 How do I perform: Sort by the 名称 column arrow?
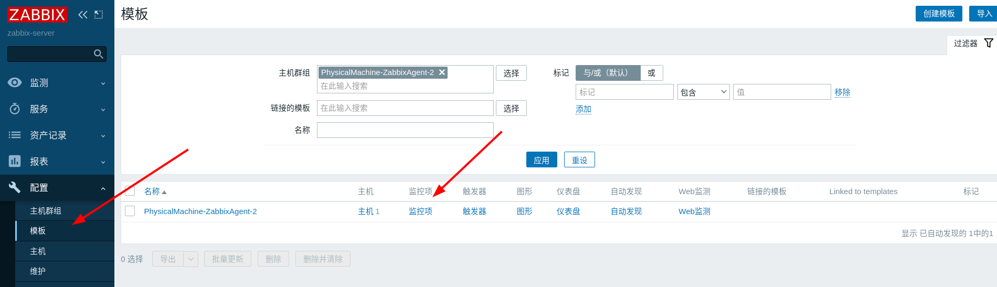click(x=164, y=192)
